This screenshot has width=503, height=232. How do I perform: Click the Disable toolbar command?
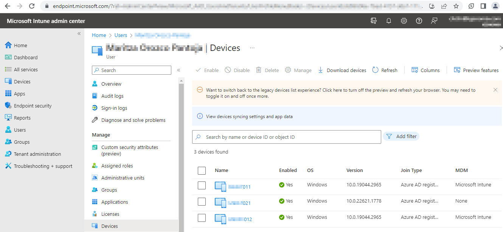(x=237, y=70)
